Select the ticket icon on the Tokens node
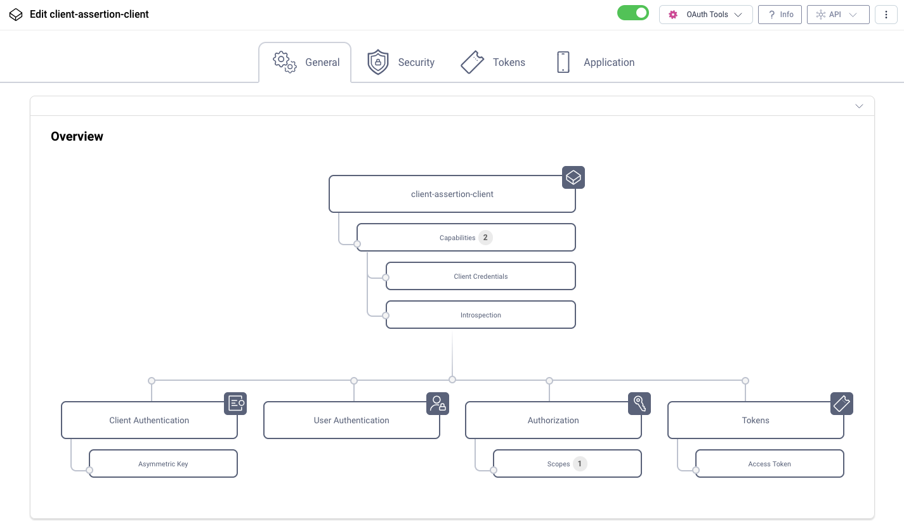The height and width of the screenshot is (524, 904). click(842, 404)
